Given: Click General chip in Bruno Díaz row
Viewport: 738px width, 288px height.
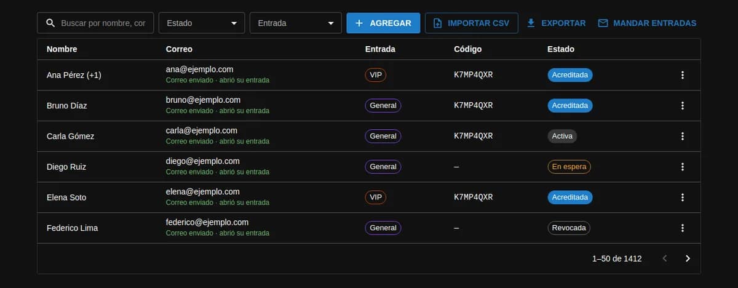Looking at the screenshot, I should pyautogui.click(x=383, y=106).
